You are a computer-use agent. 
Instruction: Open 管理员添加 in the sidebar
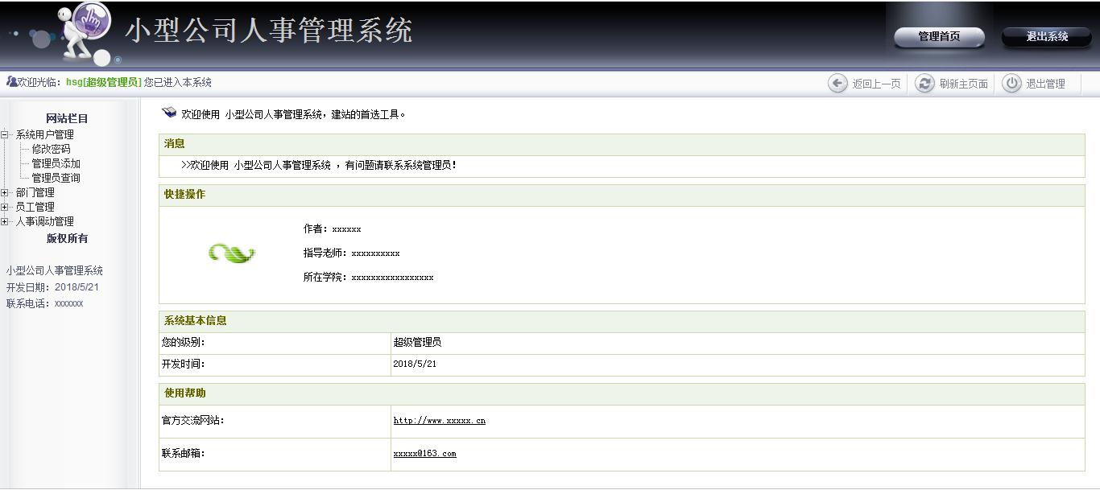(56, 163)
